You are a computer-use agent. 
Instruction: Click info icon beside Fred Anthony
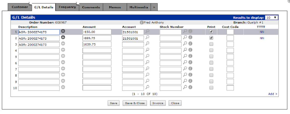click(142, 23)
